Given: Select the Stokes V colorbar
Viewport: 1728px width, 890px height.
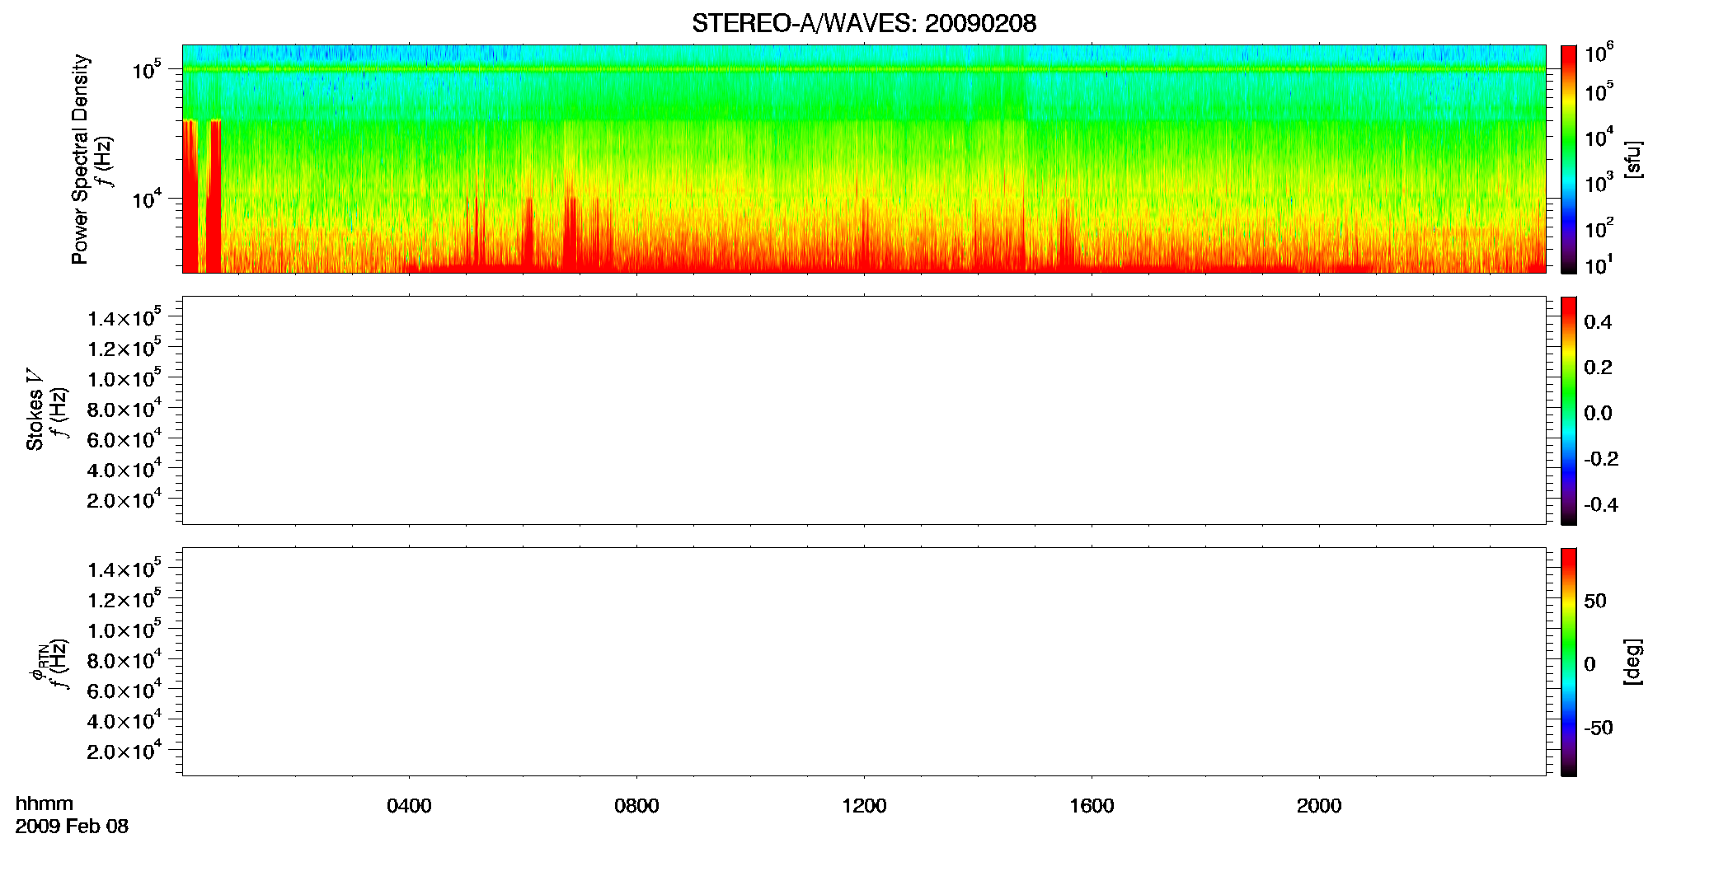Looking at the screenshot, I should (x=1569, y=410).
